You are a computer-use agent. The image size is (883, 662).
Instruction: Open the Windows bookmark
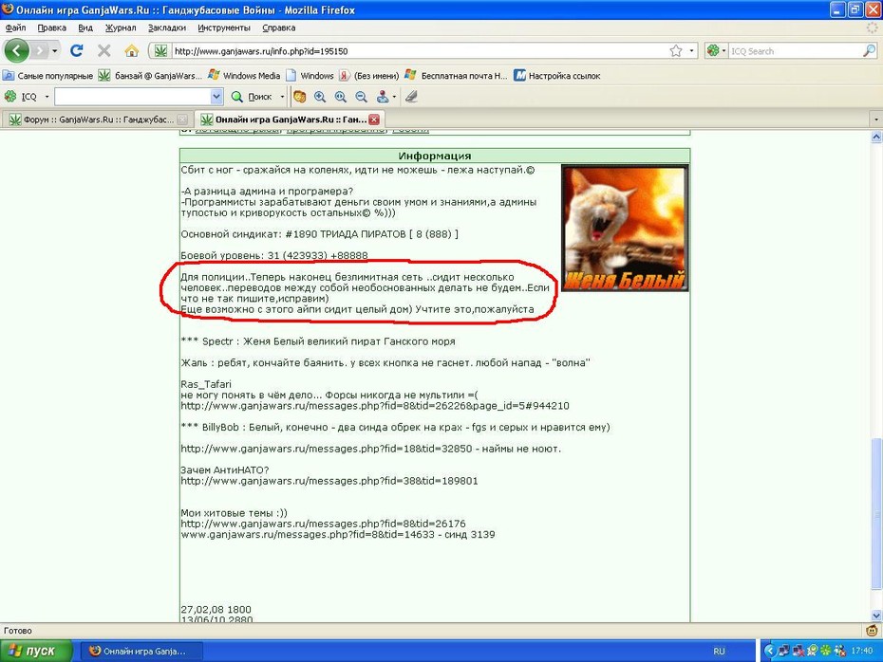310,75
